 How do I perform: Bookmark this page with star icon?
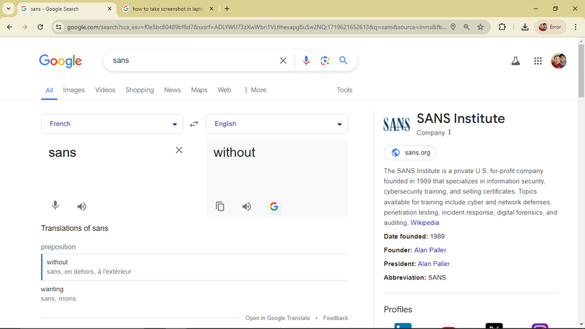click(x=480, y=27)
